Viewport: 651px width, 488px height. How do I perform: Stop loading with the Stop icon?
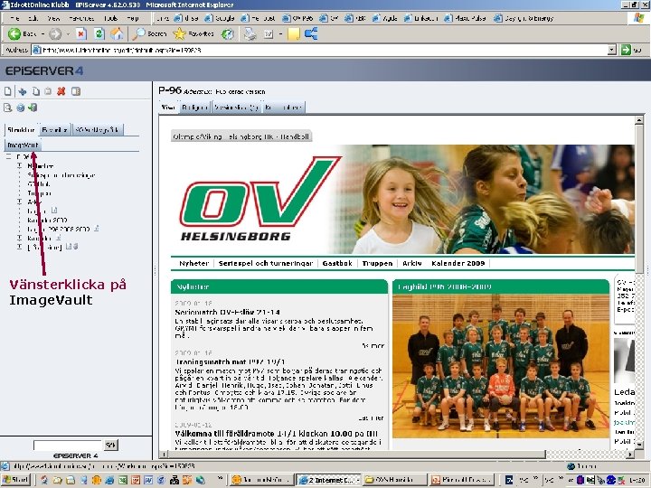click(x=81, y=33)
